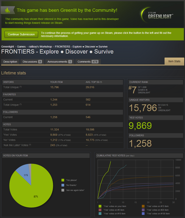185x218 pixels.
Task: Switch to the Discussions tab
Action: click(x=32, y=62)
